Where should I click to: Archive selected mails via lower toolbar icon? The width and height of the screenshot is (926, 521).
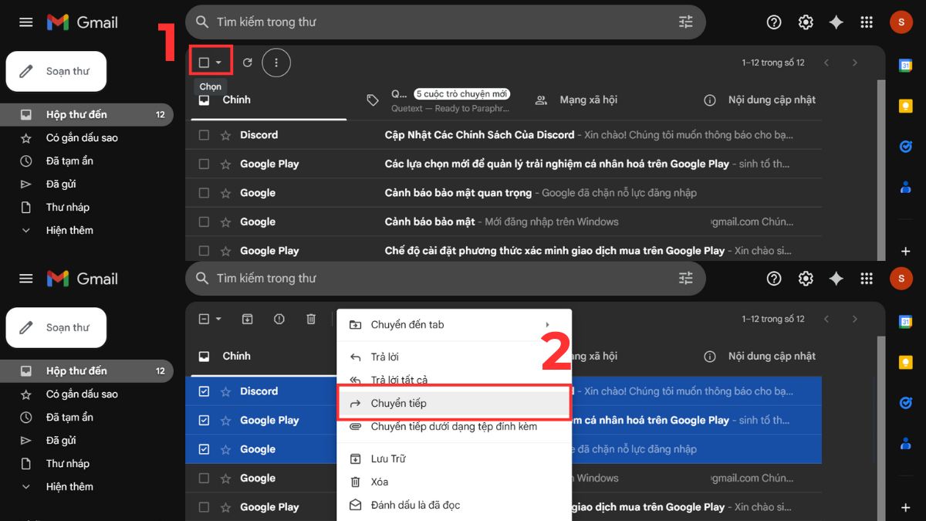click(x=248, y=319)
